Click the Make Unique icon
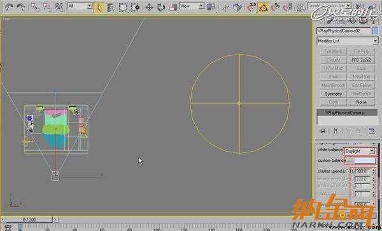Image resolution: width=382 pixels, height=231 pixels. pyautogui.click(x=349, y=131)
